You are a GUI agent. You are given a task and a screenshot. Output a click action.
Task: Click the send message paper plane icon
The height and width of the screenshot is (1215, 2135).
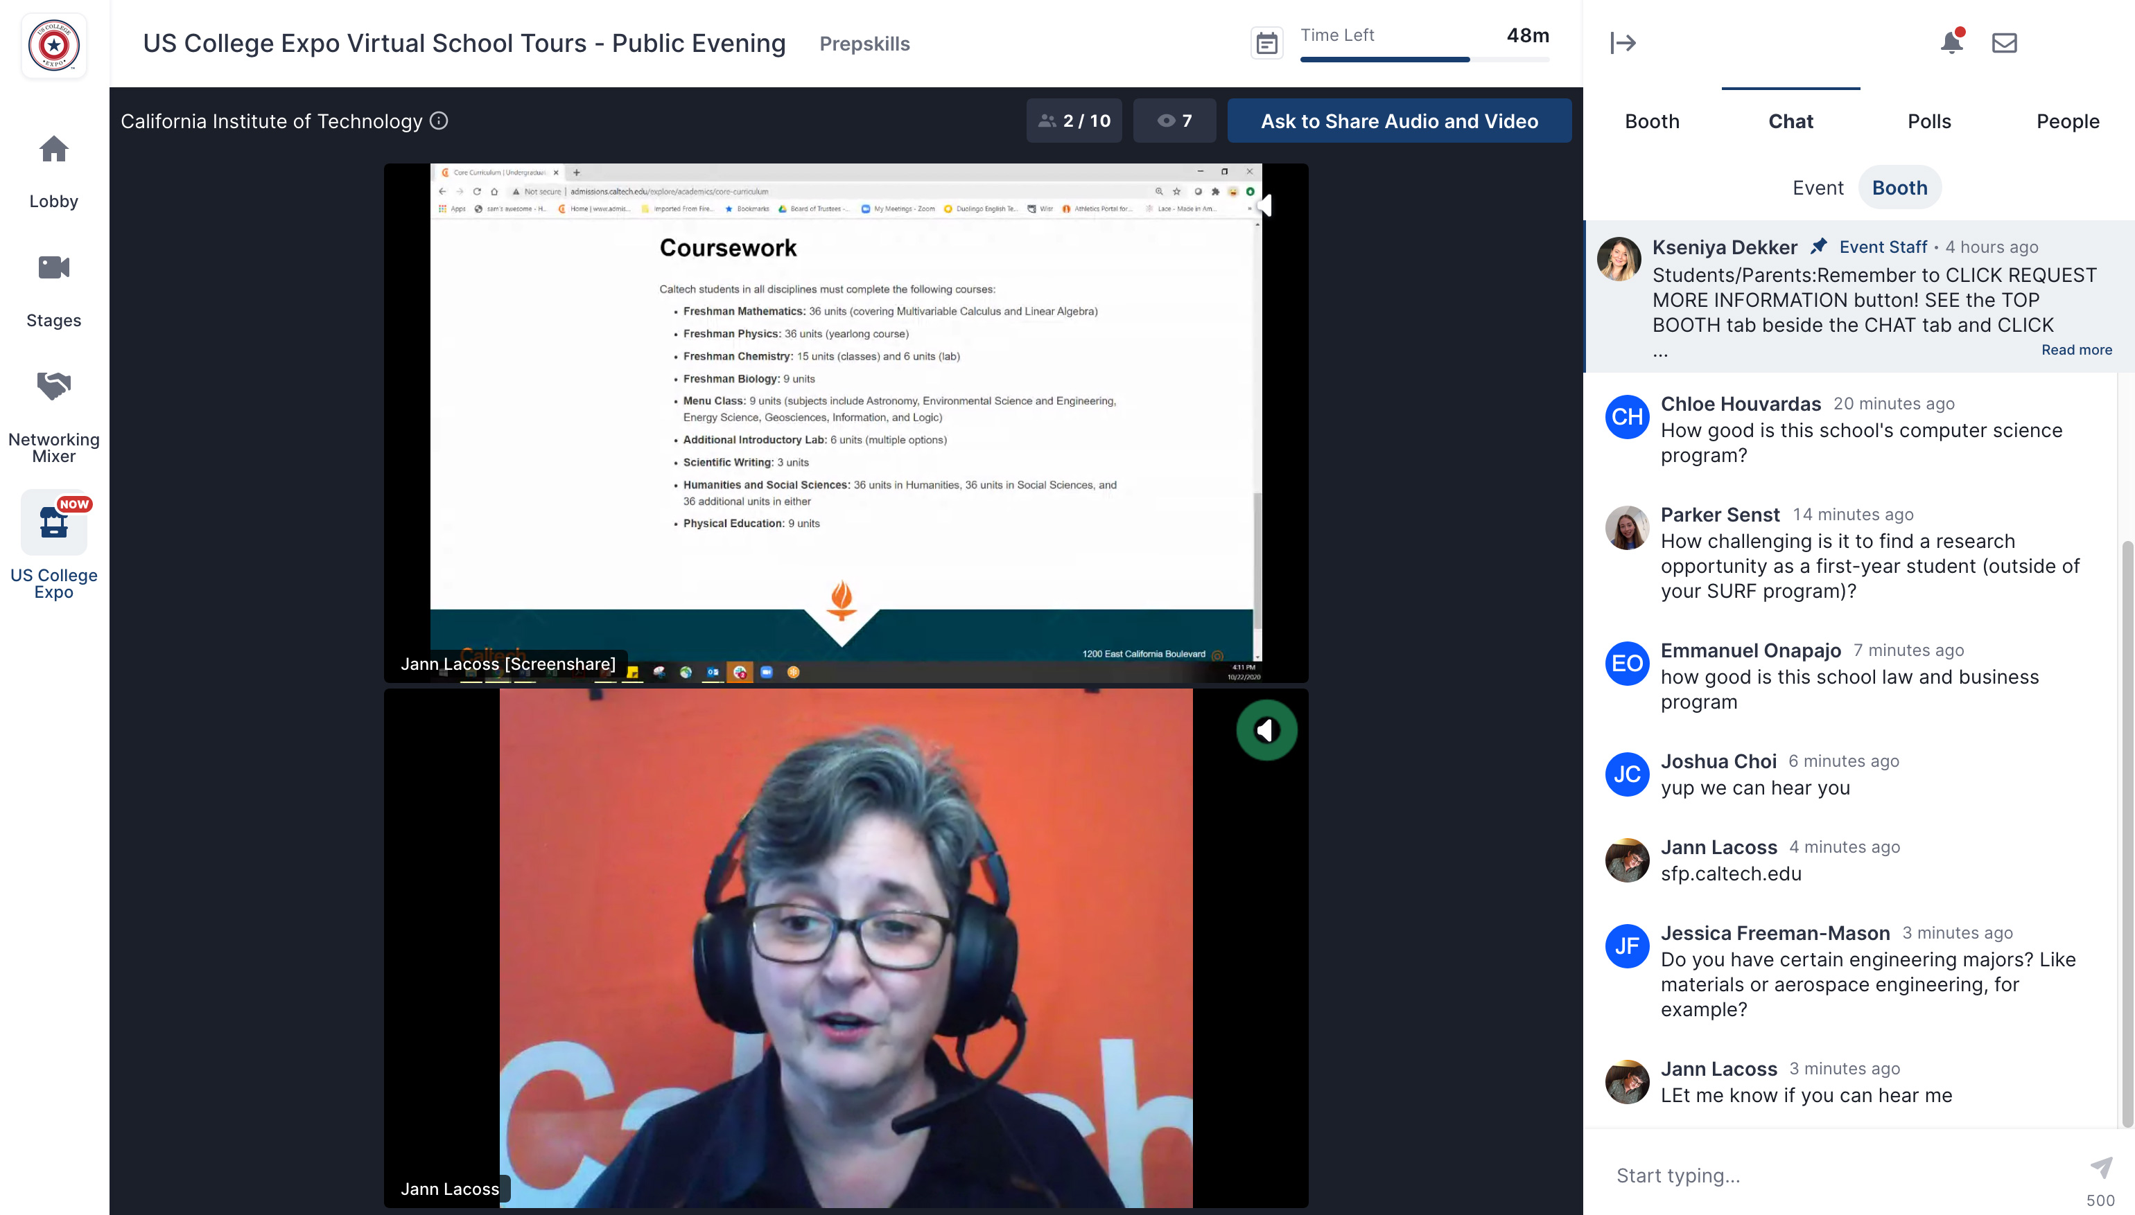click(x=2101, y=1167)
